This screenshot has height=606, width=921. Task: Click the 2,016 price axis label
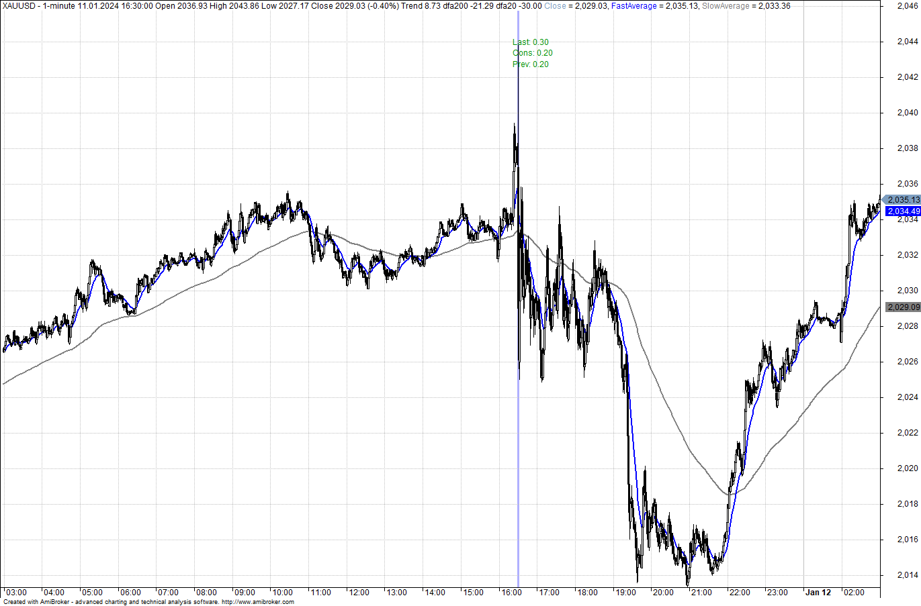[908, 540]
